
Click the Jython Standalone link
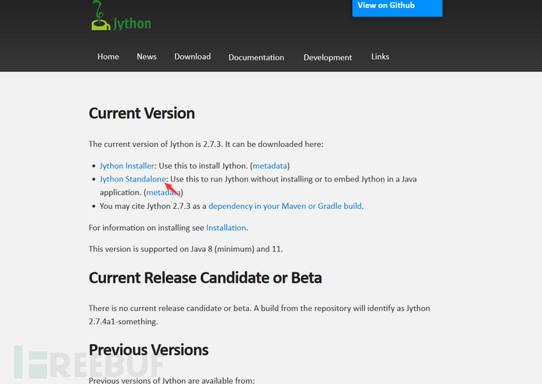pyautogui.click(x=133, y=179)
